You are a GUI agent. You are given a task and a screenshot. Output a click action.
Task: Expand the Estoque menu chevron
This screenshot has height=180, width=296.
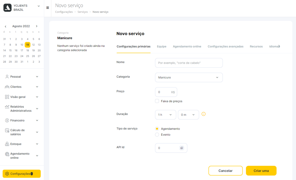[x=37, y=144]
